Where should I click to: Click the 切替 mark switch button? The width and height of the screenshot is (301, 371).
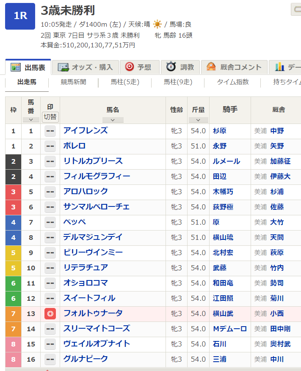(50, 117)
